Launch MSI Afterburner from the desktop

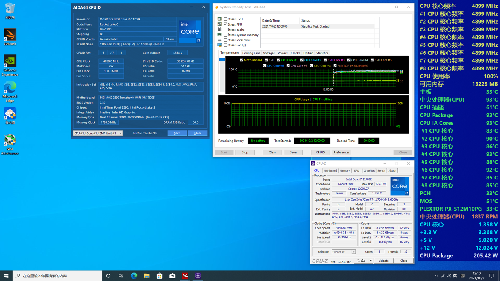pos(10,144)
